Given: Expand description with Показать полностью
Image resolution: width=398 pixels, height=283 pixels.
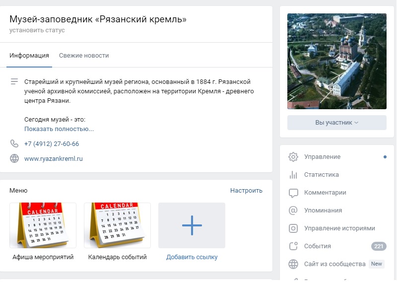Looking at the screenshot, I should pyautogui.click(x=59, y=129).
